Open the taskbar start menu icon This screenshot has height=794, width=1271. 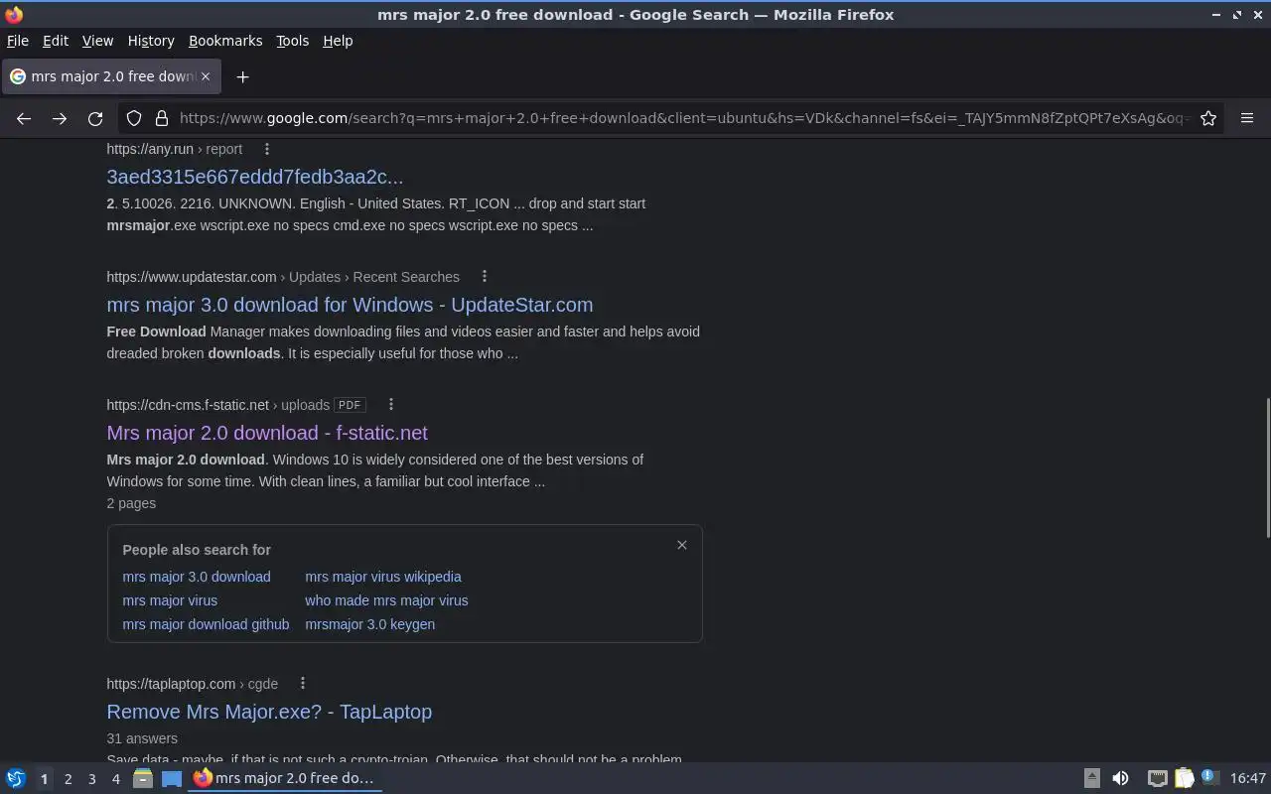(16, 778)
